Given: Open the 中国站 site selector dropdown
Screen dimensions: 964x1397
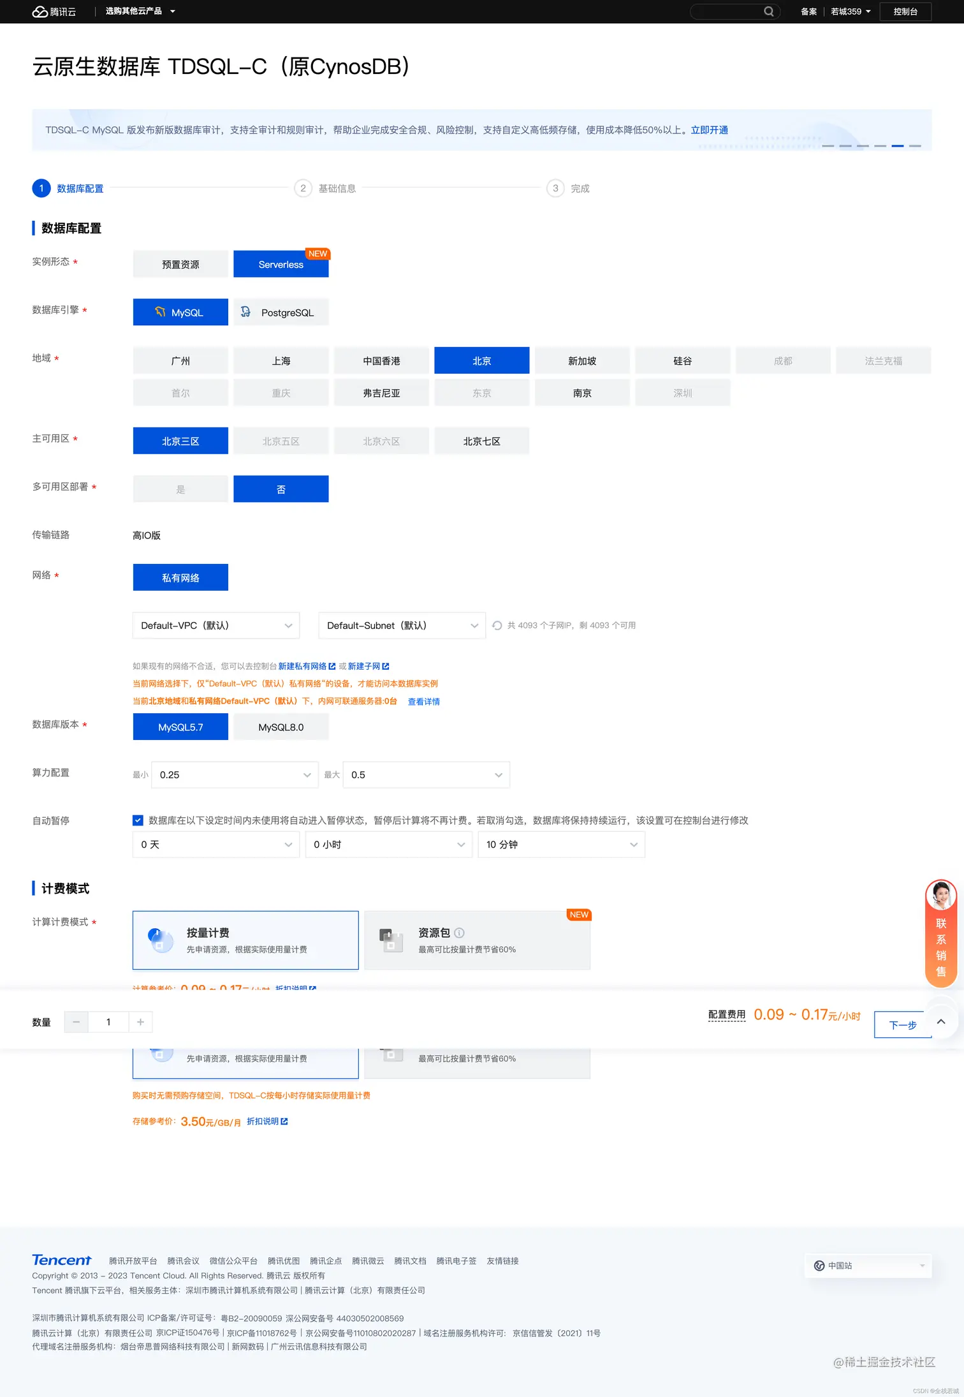Looking at the screenshot, I should (868, 1266).
